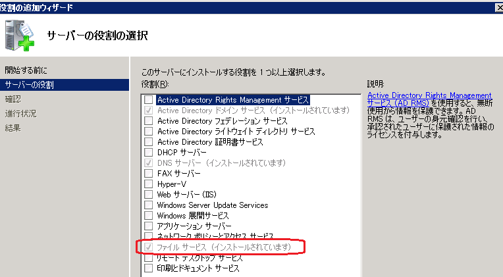The height and width of the screenshot is (277, 503).
Task: Click the 結果 step in sidebar
Action: coord(13,128)
